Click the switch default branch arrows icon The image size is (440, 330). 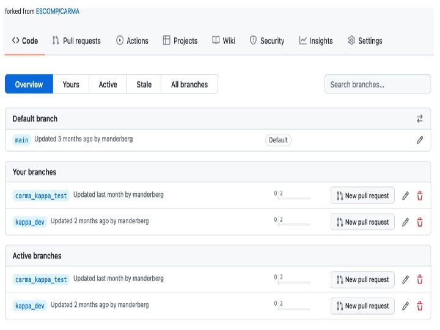coord(419,119)
